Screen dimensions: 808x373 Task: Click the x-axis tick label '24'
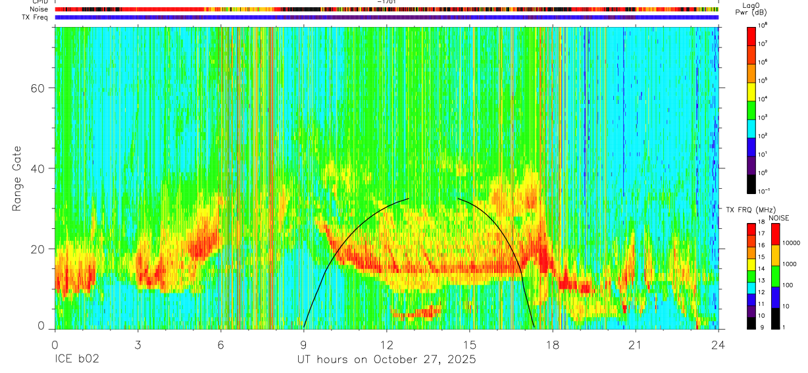tap(719, 345)
